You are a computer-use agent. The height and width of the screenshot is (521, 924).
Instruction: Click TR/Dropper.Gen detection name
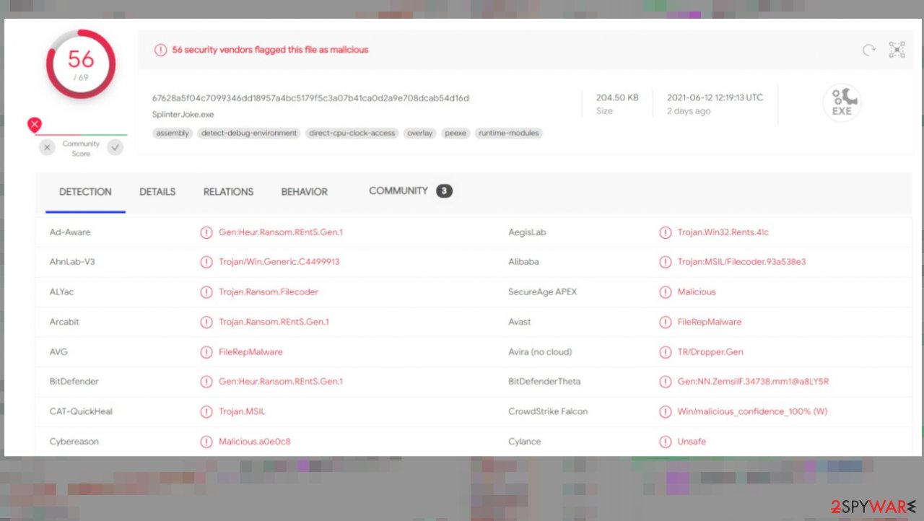coord(710,352)
